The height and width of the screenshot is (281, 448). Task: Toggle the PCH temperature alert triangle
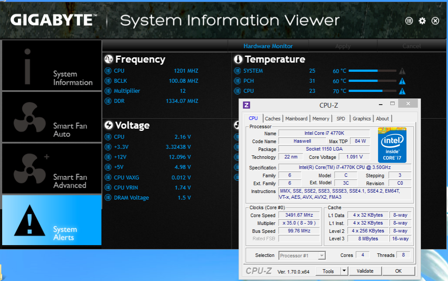pyautogui.click(x=402, y=81)
